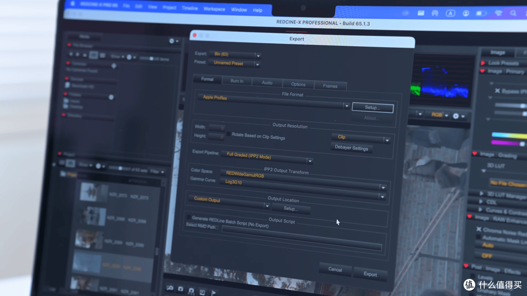Viewport: 527px width, 296px height.
Task: Collapse the Image : Grading section
Action: coord(475,153)
